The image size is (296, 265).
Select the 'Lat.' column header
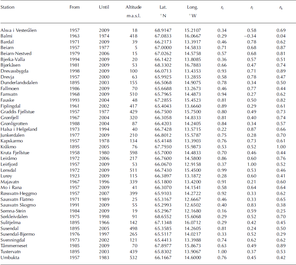(x=163, y=7)
